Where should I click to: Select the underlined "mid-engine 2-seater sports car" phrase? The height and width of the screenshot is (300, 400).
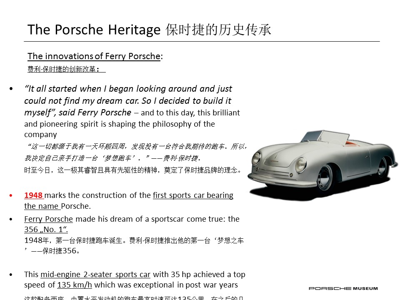tap(95, 275)
